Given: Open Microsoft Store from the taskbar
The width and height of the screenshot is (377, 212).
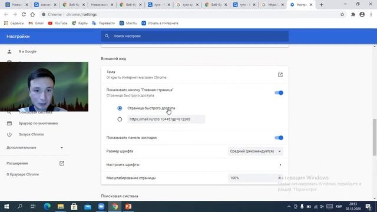Looking at the screenshot, I should pyautogui.click(x=74, y=207).
